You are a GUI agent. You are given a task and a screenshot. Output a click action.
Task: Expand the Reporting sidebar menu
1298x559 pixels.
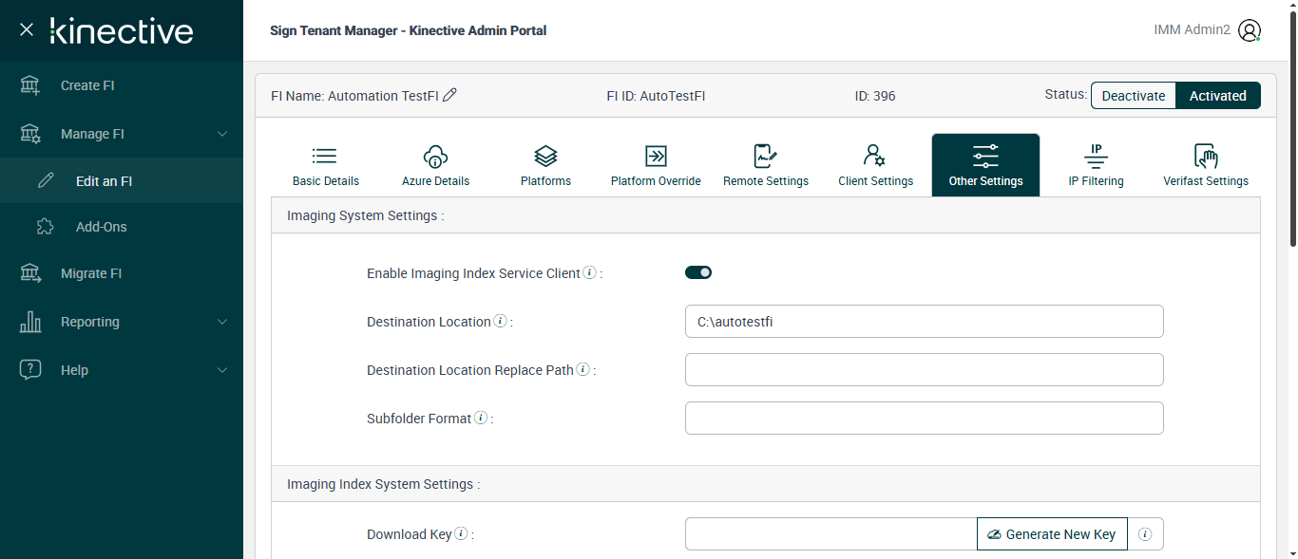(222, 322)
